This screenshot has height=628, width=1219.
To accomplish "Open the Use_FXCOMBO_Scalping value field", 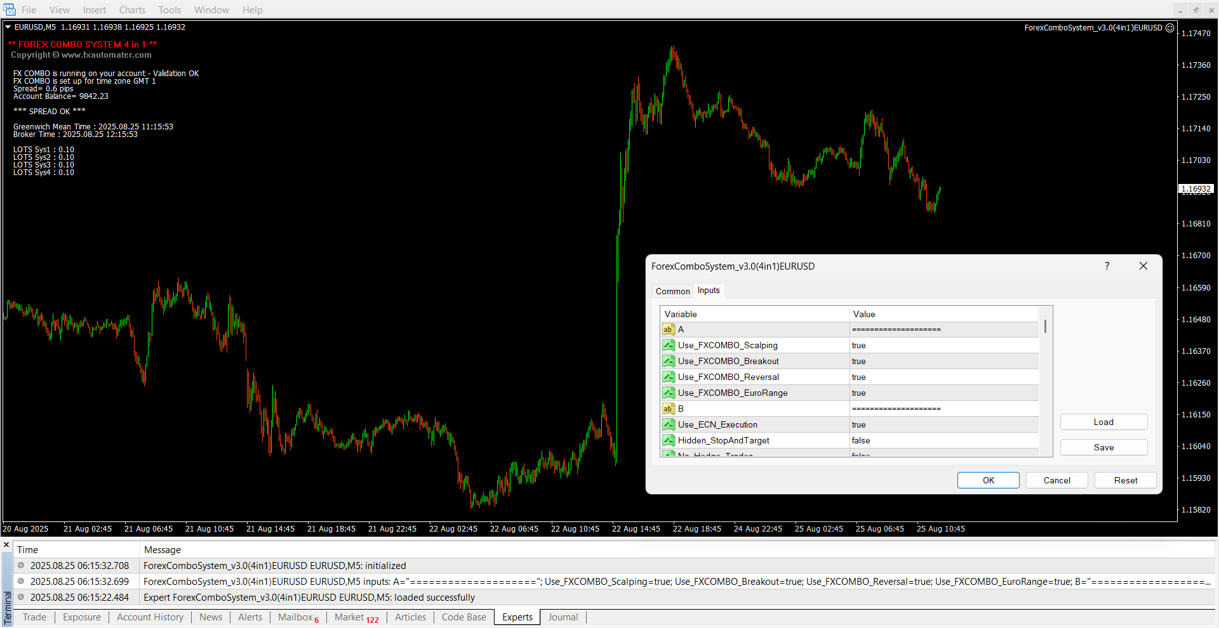I will (943, 345).
